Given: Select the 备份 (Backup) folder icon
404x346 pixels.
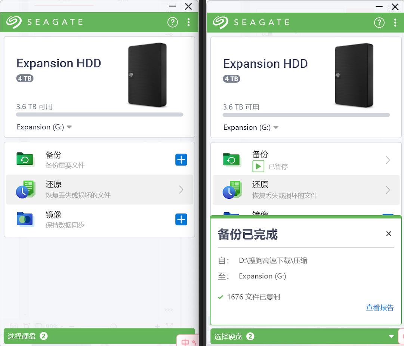Looking at the screenshot, I should pos(25,160).
